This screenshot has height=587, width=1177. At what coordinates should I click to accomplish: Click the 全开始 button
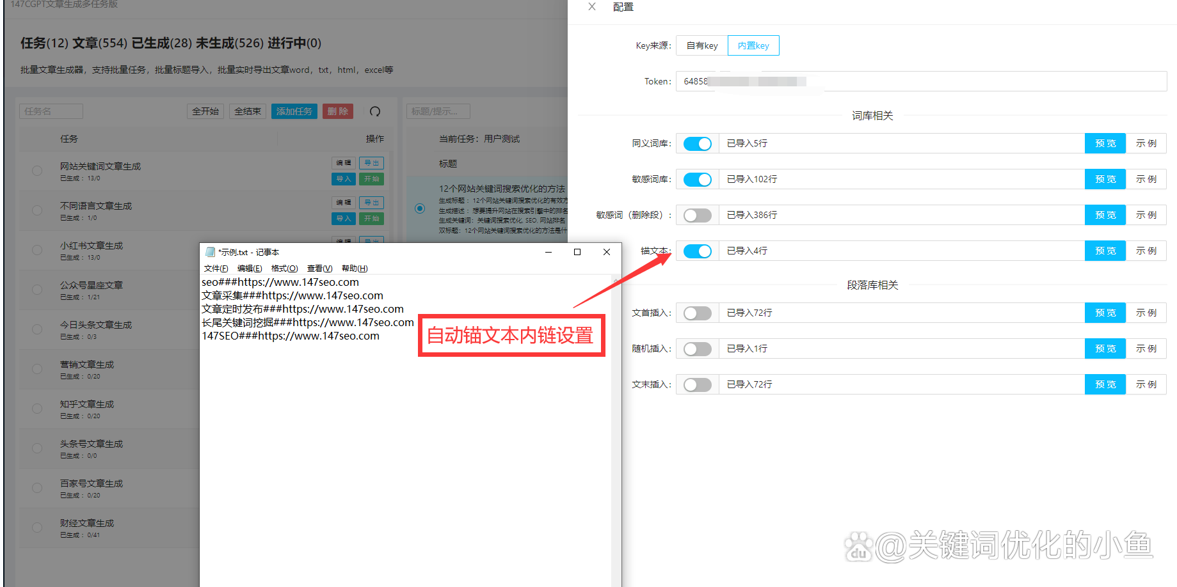(x=205, y=111)
